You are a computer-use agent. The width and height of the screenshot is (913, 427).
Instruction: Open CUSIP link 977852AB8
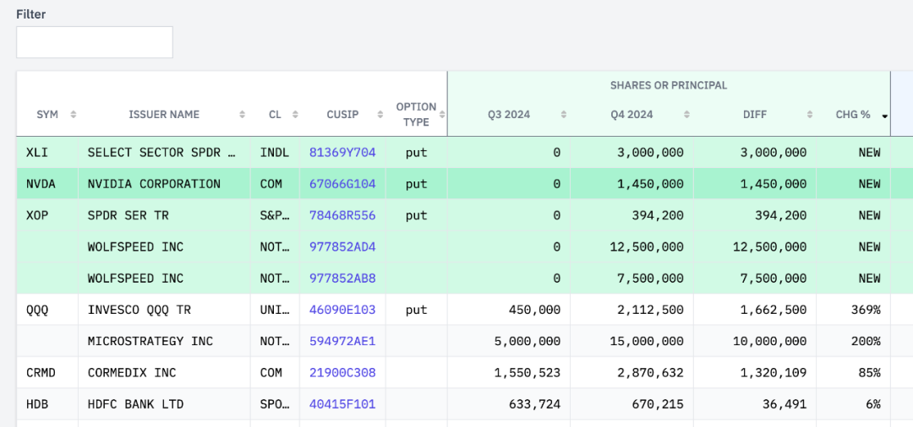click(x=342, y=278)
